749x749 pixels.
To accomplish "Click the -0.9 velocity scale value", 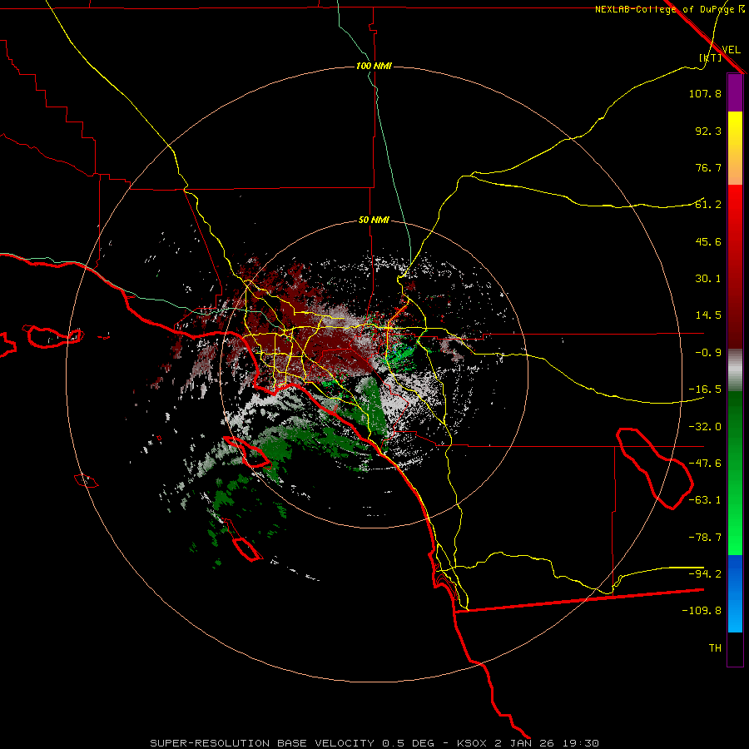I will tap(708, 353).
